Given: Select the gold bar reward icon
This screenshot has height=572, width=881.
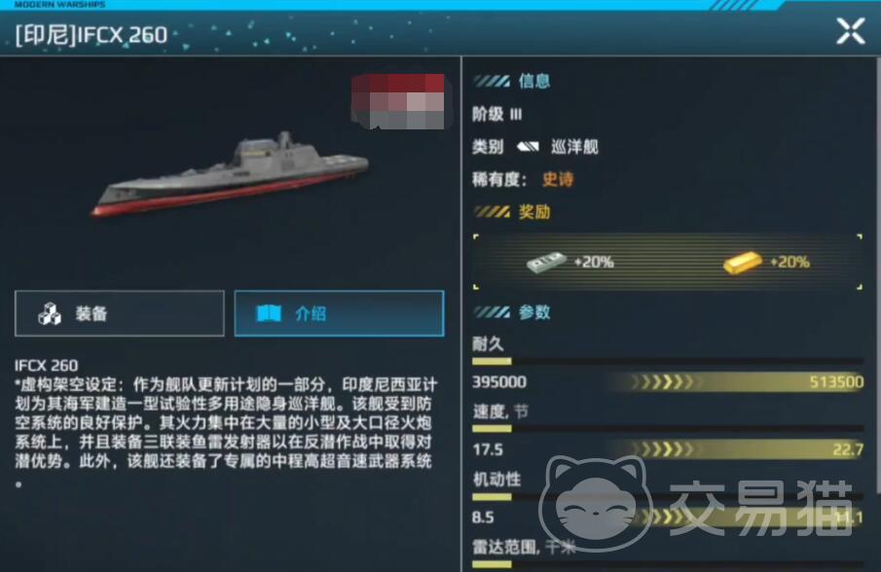Looking at the screenshot, I should (742, 262).
